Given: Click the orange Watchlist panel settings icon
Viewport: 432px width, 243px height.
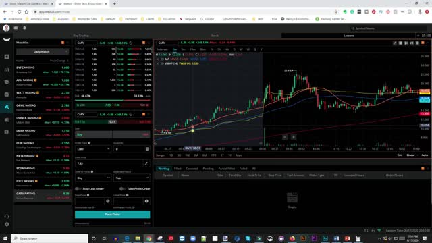Looking at the screenshot, I should pos(63,43).
